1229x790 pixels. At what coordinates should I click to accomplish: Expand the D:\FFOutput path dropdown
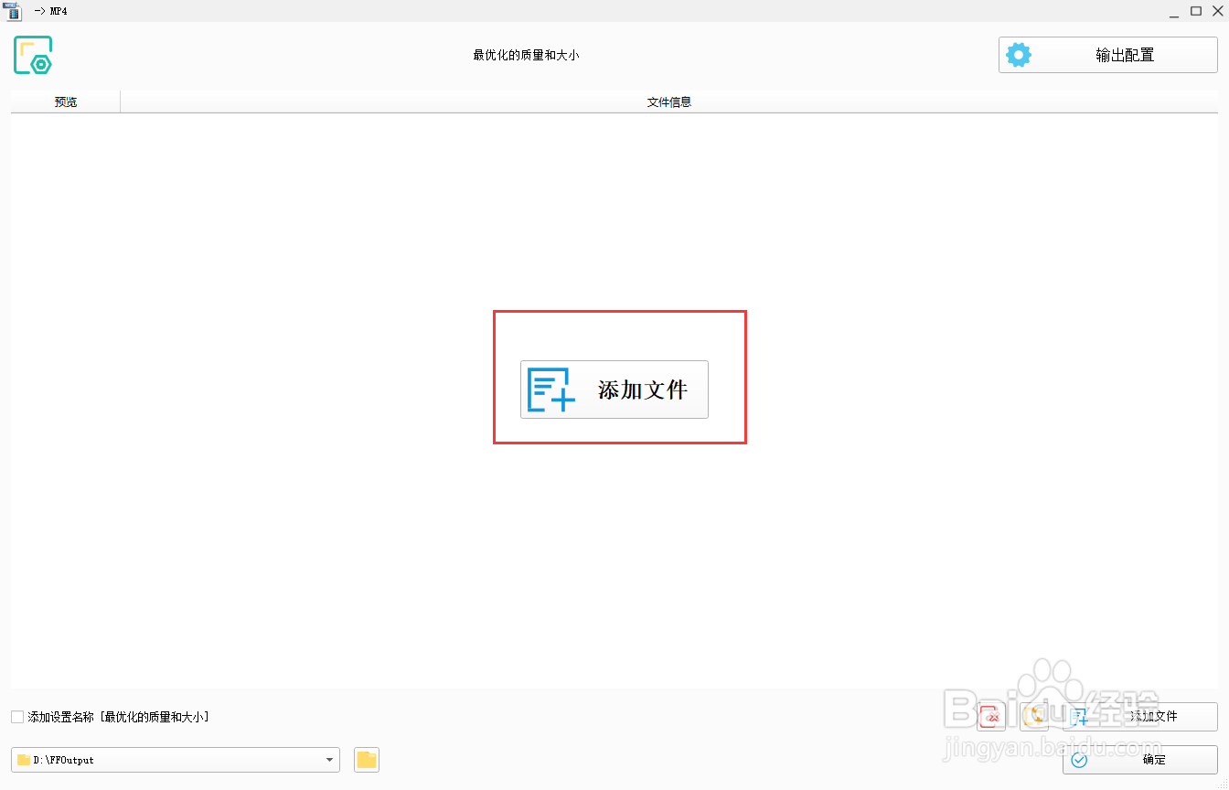328,760
